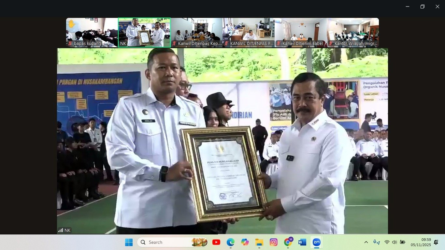
Task: Open Instagram from the taskbar
Action: tap(273, 242)
